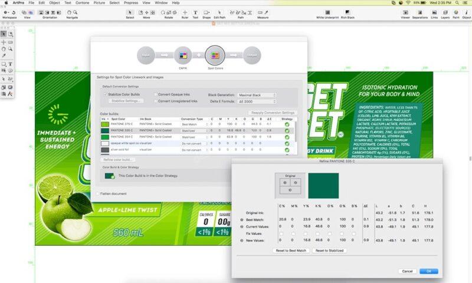This screenshot has height=283, width=472.
Task: Click the Input step circle in wizard
Action: (146, 55)
